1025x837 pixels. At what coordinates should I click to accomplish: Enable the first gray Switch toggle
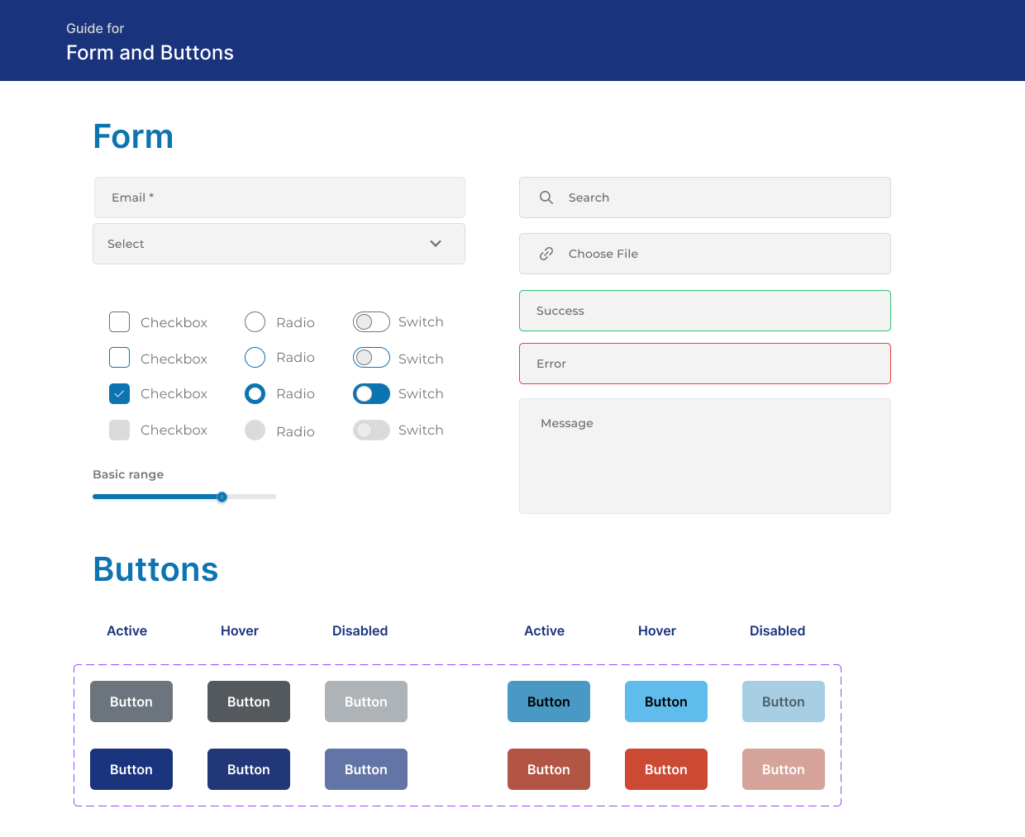[371, 322]
